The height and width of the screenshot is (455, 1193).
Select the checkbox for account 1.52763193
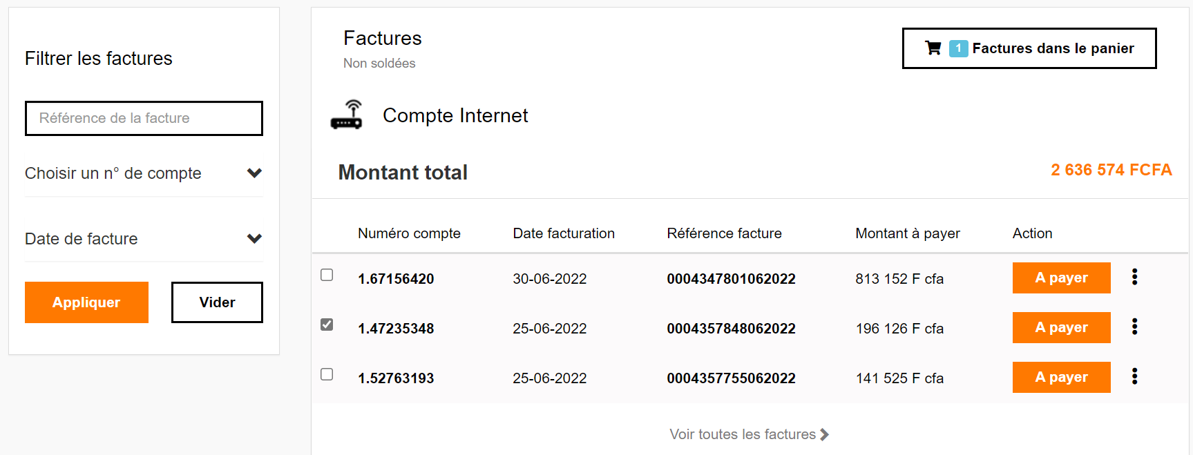coord(327,374)
